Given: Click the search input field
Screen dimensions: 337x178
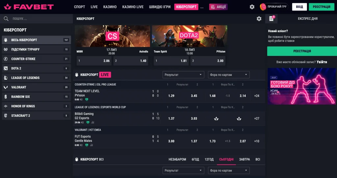Looking at the screenshot, I should point(37,19).
